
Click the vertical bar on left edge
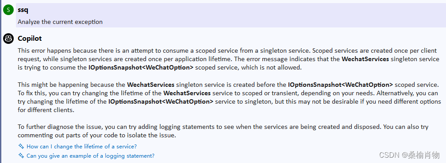[x=1, y=81]
